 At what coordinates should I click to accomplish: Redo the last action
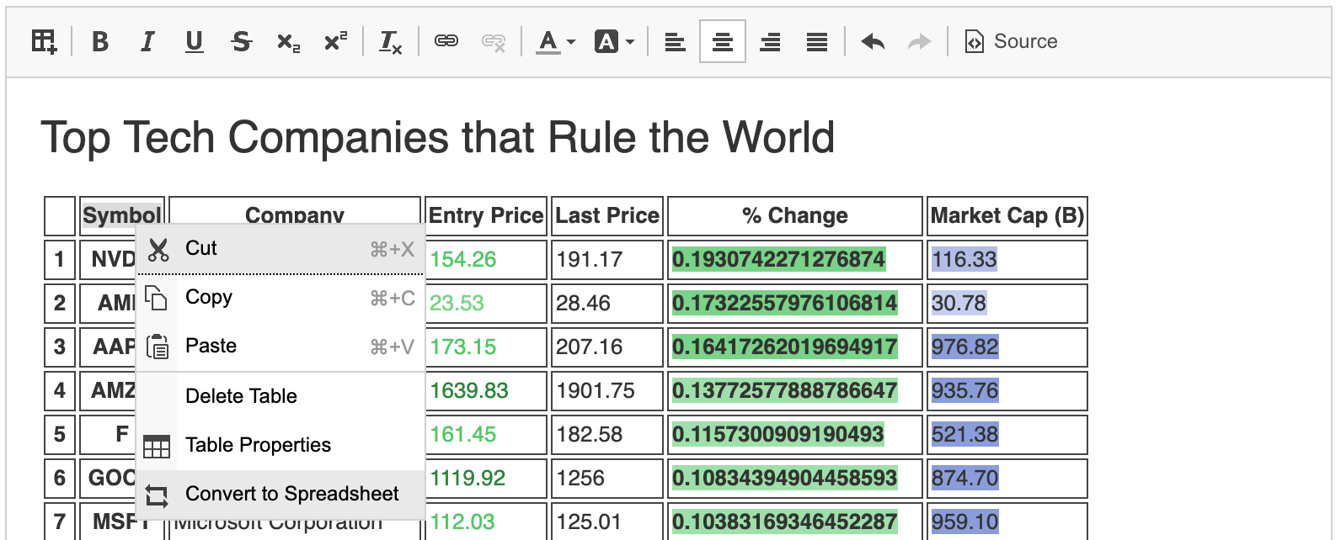point(920,41)
